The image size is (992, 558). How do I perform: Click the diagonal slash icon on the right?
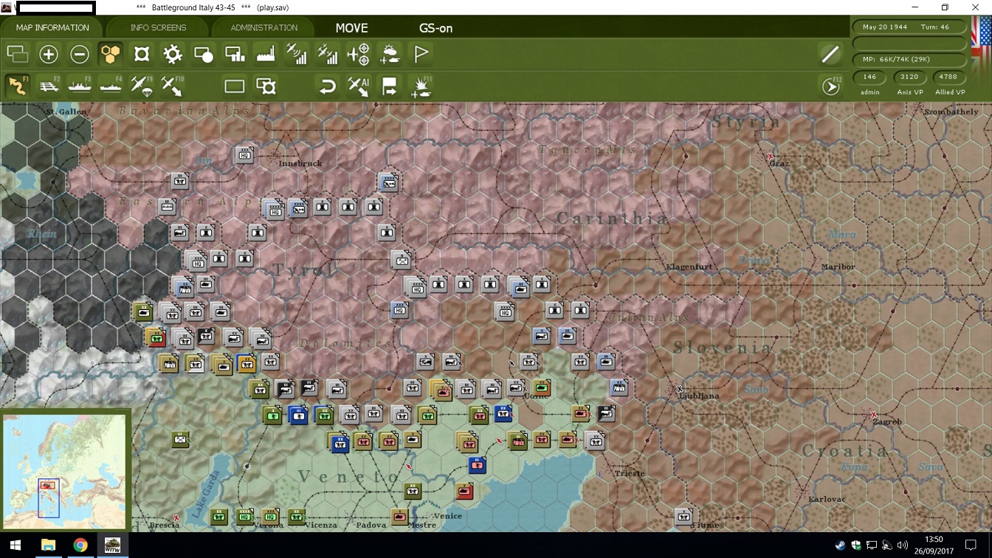tap(830, 54)
